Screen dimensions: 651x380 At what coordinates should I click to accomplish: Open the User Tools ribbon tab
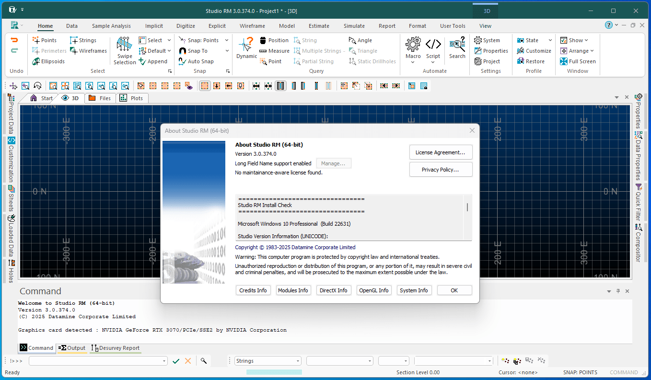tap(453, 26)
